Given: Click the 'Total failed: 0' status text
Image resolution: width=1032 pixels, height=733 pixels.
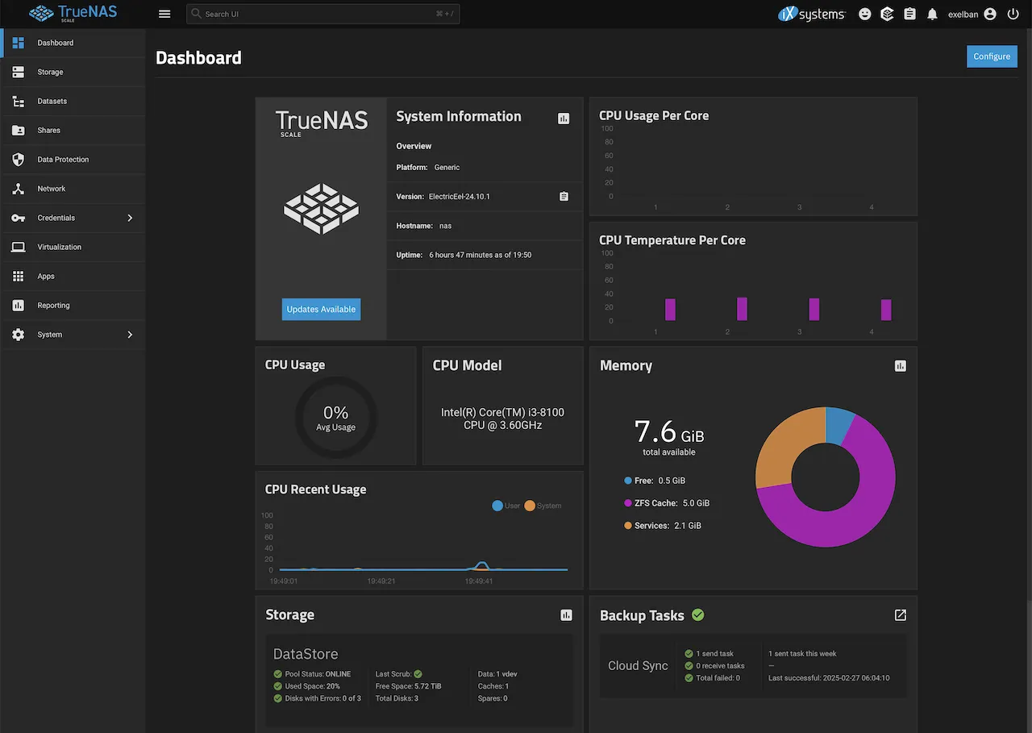Looking at the screenshot, I should coord(718,678).
